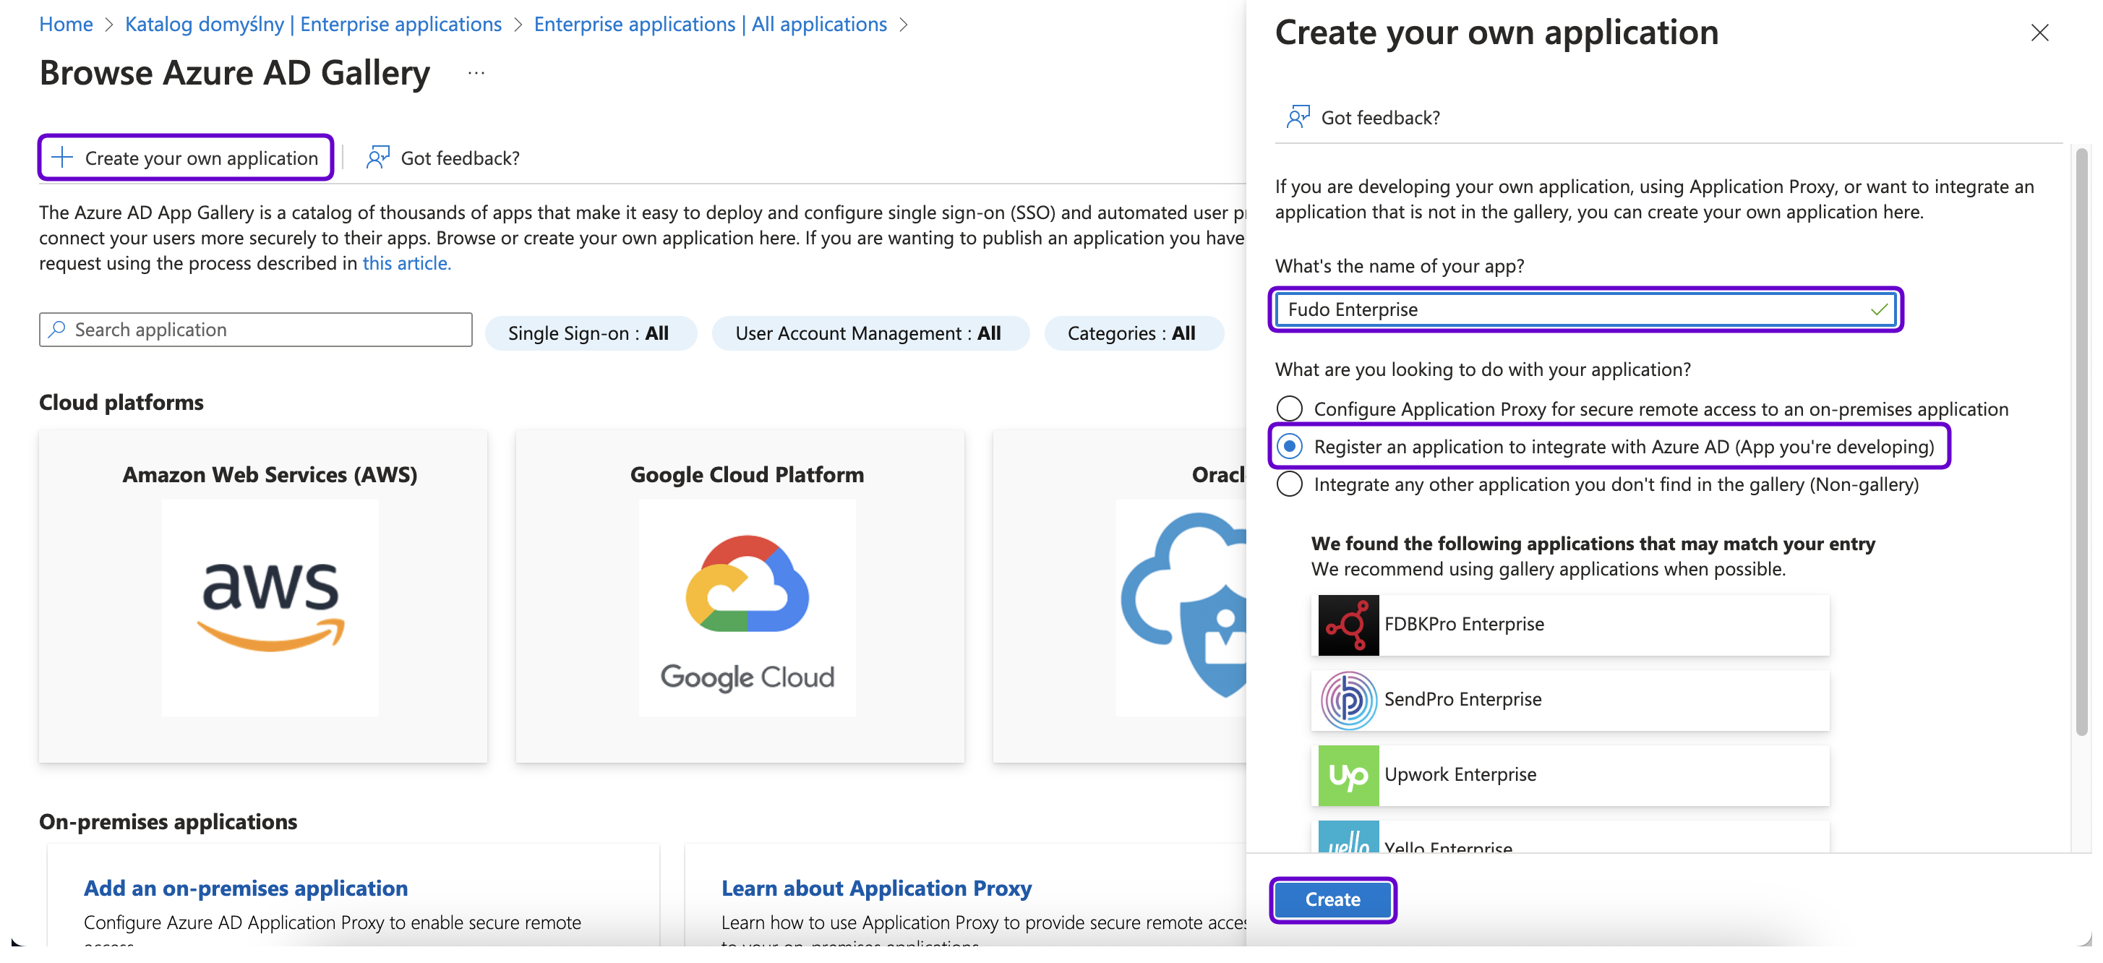This screenshot has height=963, width=2103.
Task: Click the left toolbar Got feedback person icon
Action: click(377, 158)
